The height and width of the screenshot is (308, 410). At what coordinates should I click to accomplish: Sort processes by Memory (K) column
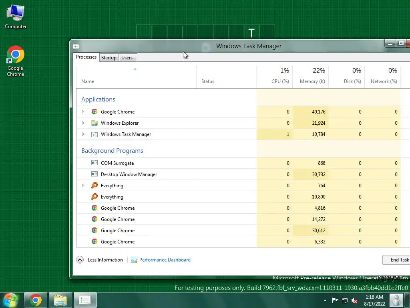(310, 77)
